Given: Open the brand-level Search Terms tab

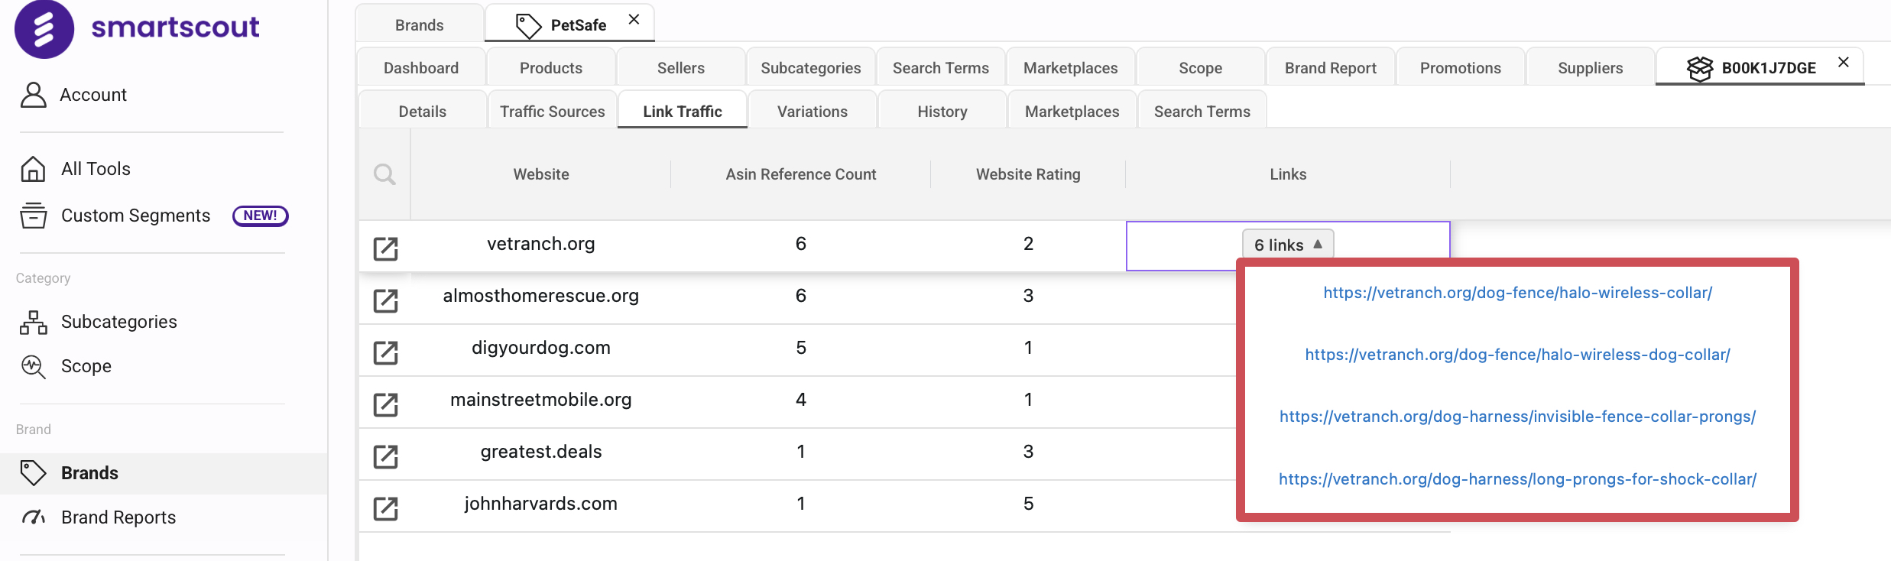Looking at the screenshot, I should (941, 68).
